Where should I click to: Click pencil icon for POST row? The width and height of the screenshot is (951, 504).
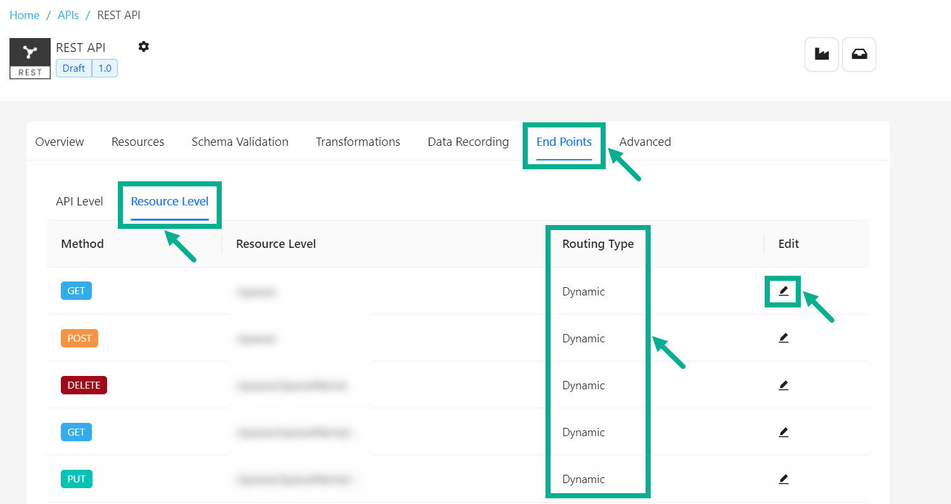783,338
